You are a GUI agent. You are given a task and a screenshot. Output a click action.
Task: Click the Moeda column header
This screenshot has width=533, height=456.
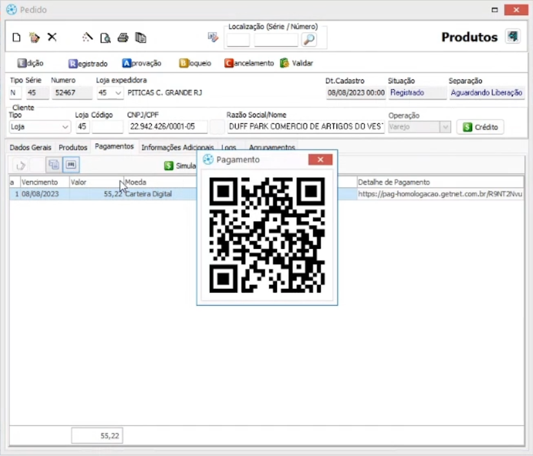pyautogui.click(x=160, y=182)
